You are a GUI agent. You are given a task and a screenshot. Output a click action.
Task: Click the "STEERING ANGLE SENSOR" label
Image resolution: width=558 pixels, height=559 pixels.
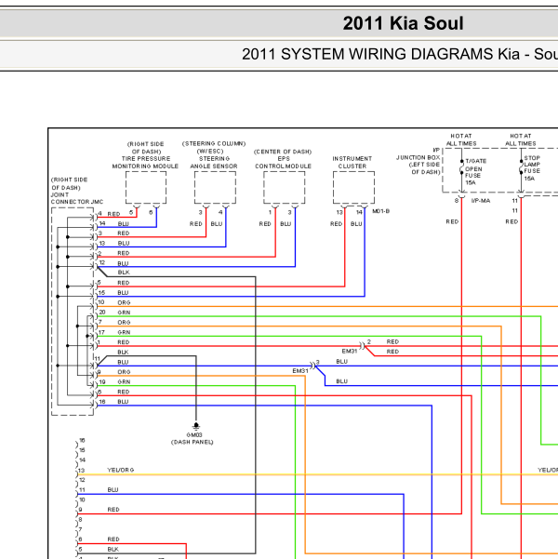point(214,163)
